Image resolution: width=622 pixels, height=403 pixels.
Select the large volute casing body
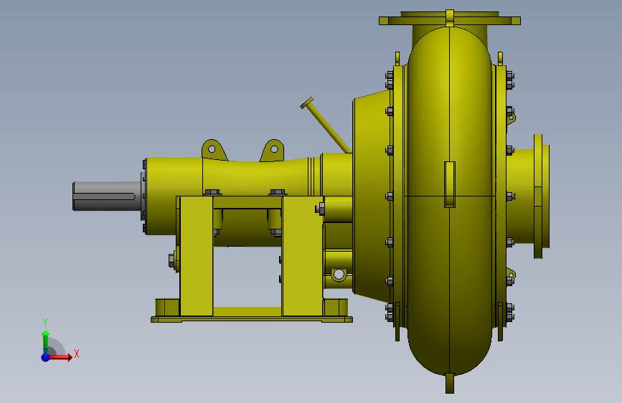tap(450, 200)
